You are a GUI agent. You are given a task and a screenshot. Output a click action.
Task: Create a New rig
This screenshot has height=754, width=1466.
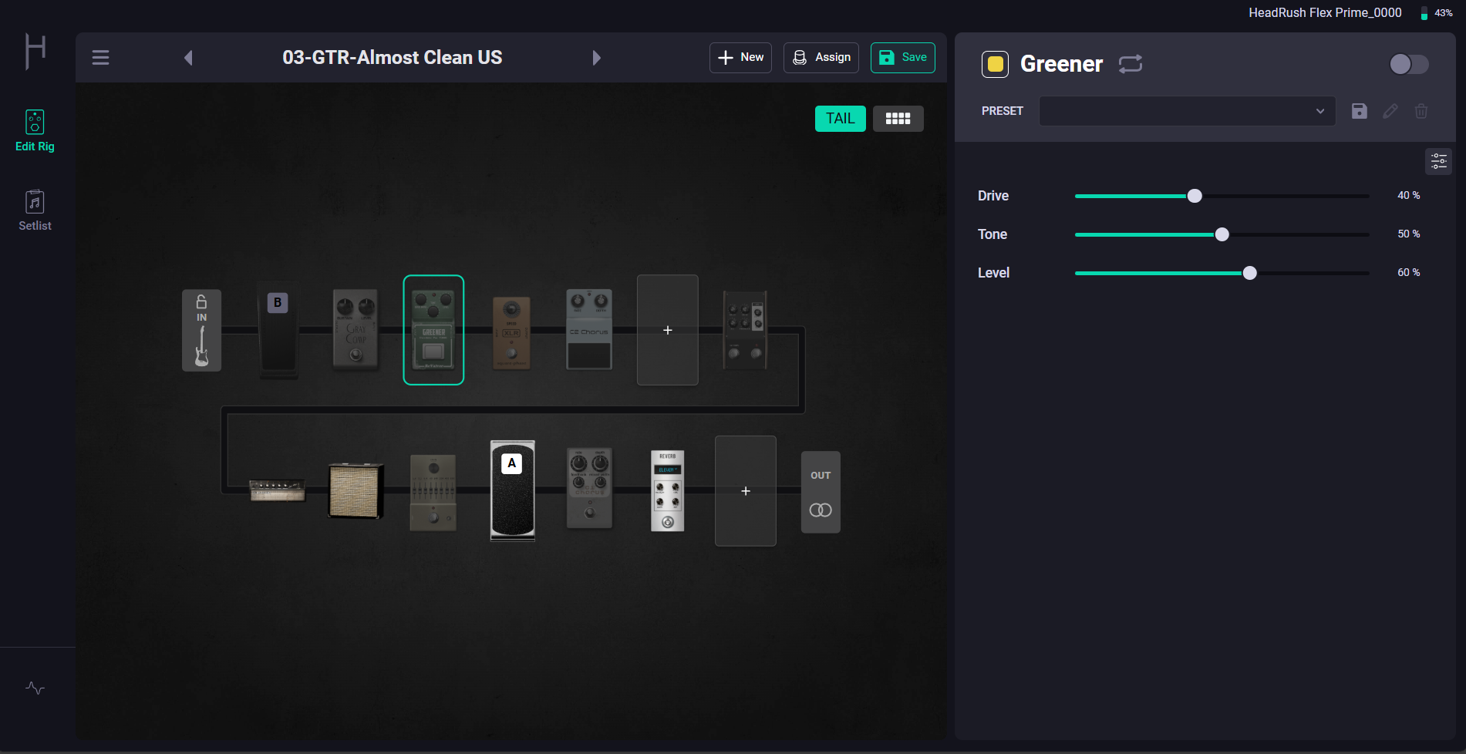(x=739, y=57)
